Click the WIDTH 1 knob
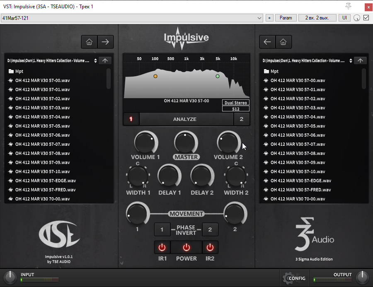Image resolution: width=373 pixels, height=287 pixels. pyautogui.click(x=138, y=176)
